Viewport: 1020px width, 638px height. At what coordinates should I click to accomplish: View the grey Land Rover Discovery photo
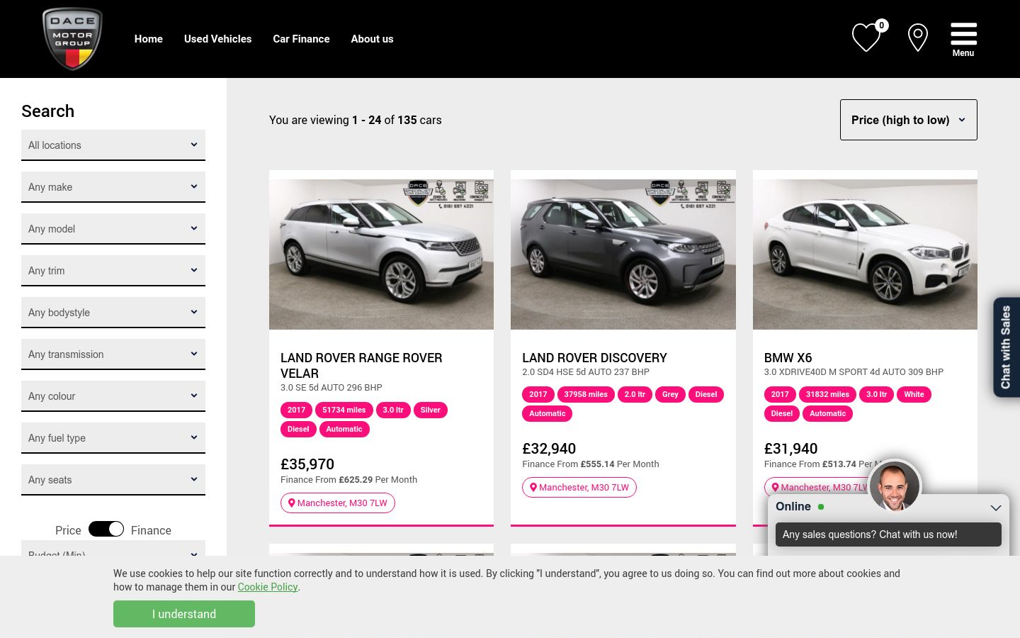(623, 254)
